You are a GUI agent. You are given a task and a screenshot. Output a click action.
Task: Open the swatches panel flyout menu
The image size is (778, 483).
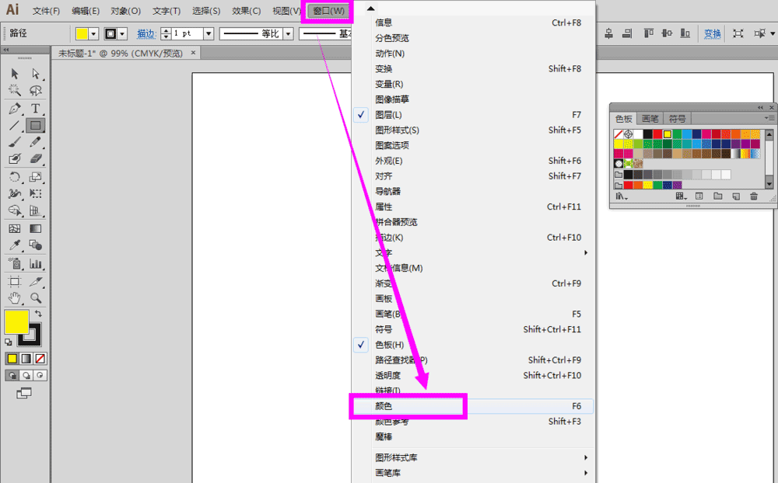769,118
